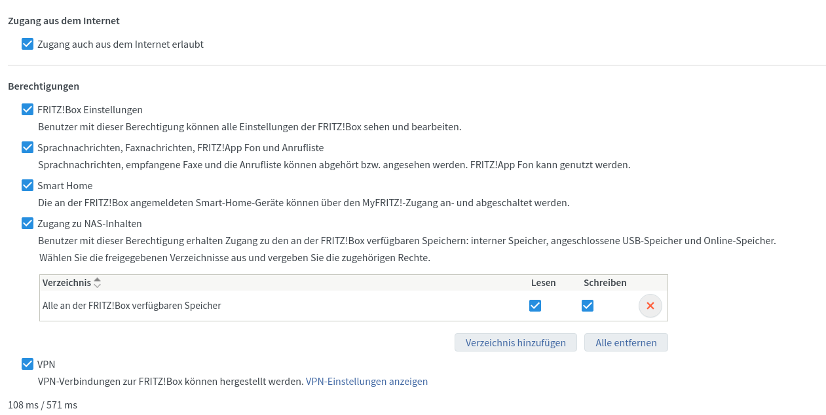Uncheck the VPN permission
This screenshot has width=826, height=415.
tap(28, 364)
